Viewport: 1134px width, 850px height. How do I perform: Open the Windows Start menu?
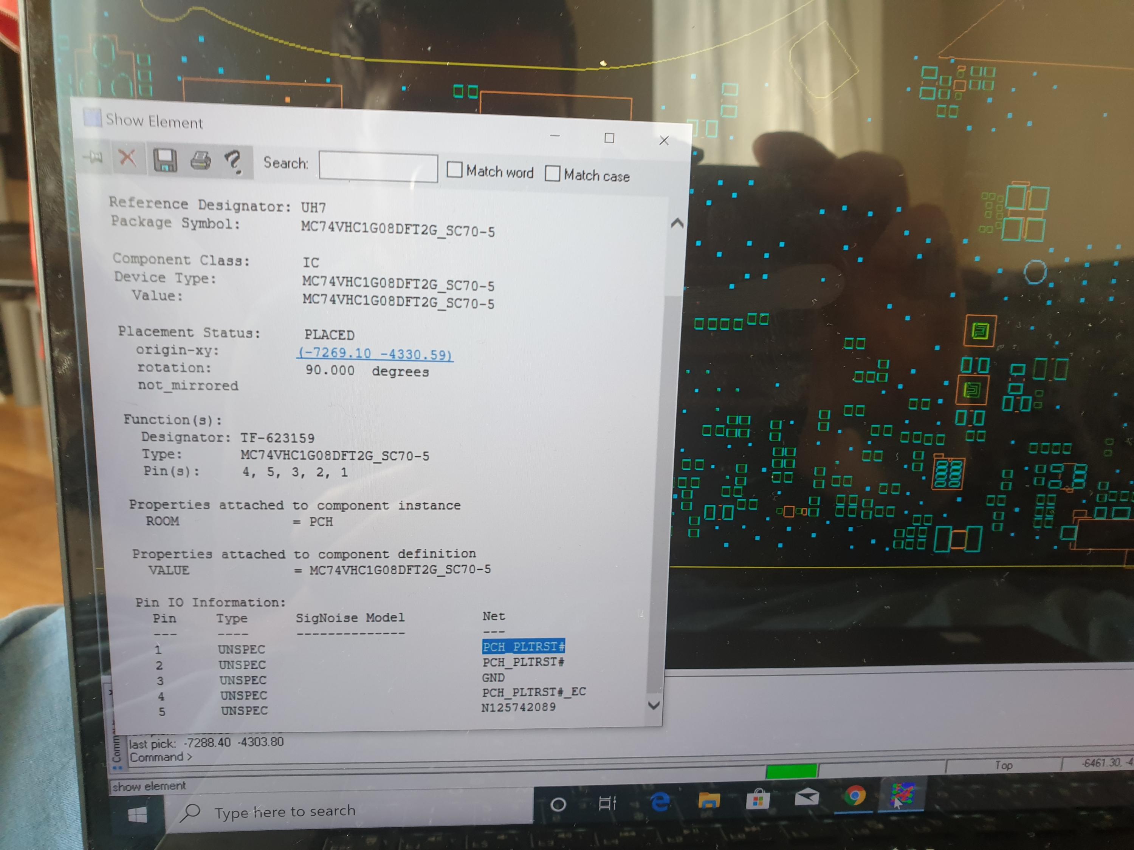pos(137,814)
